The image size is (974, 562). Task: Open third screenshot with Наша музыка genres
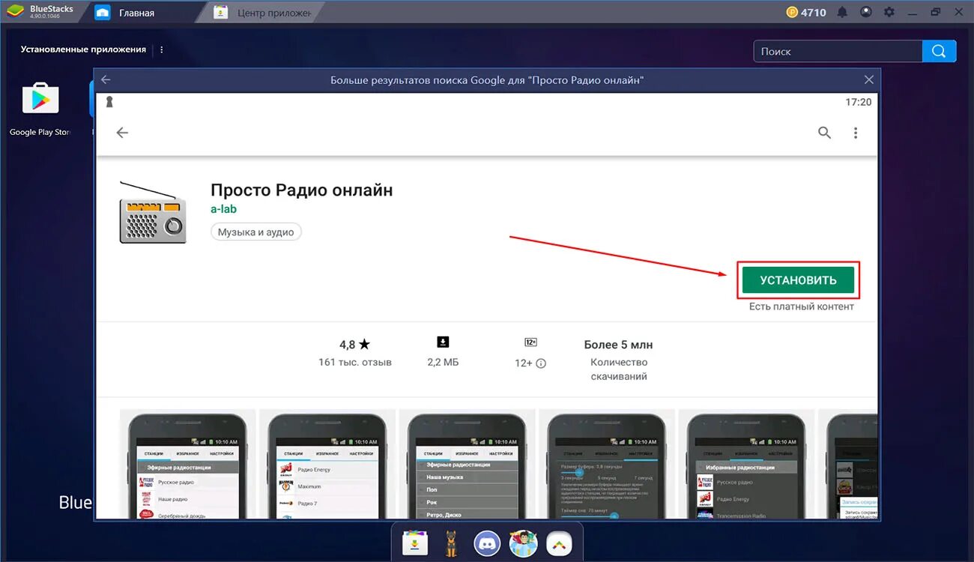(467, 465)
